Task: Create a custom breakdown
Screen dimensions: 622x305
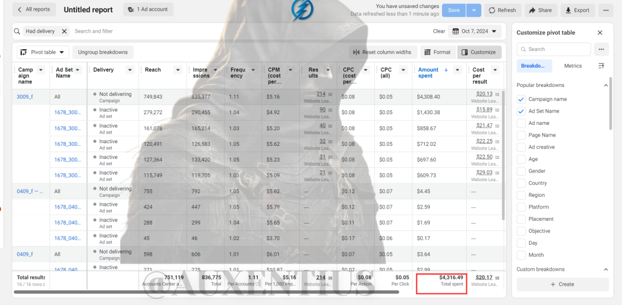Action: (562, 285)
